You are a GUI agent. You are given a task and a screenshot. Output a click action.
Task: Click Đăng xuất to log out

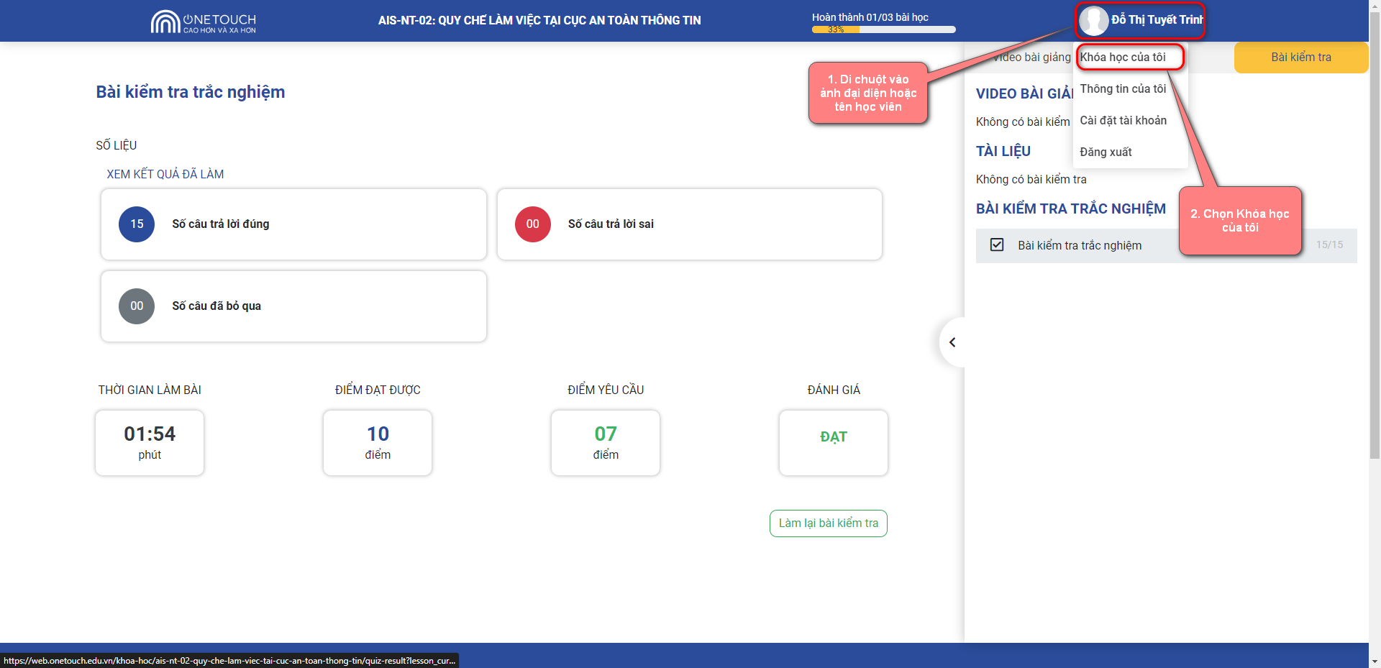[x=1106, y=152]
